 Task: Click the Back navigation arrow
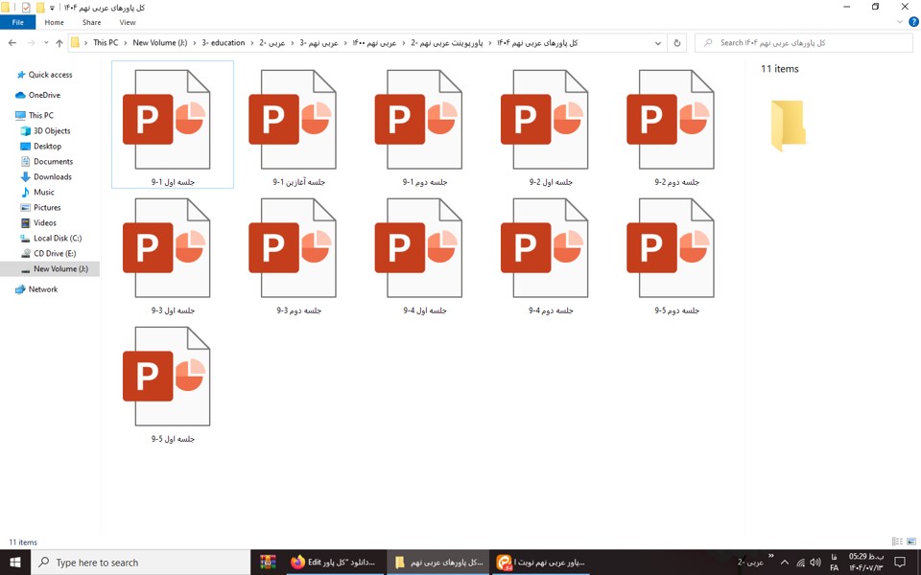click(12, 43)
